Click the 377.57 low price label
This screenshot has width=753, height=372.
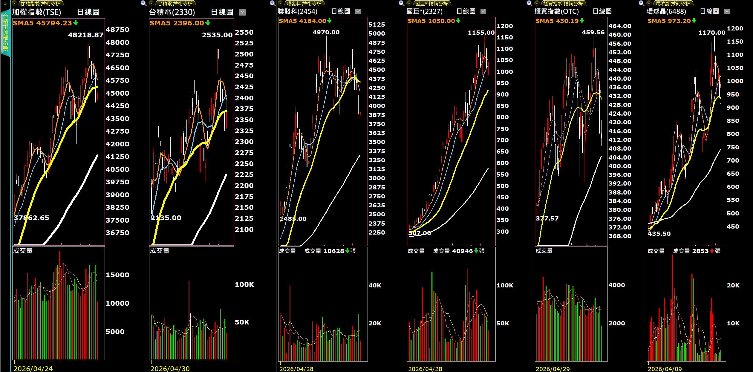coord(547,218)
